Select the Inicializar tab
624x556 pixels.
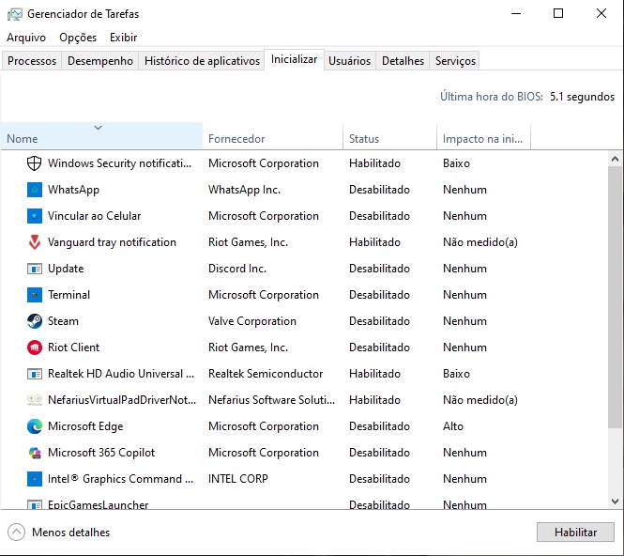pyautogui.click(x=294, y=59)
